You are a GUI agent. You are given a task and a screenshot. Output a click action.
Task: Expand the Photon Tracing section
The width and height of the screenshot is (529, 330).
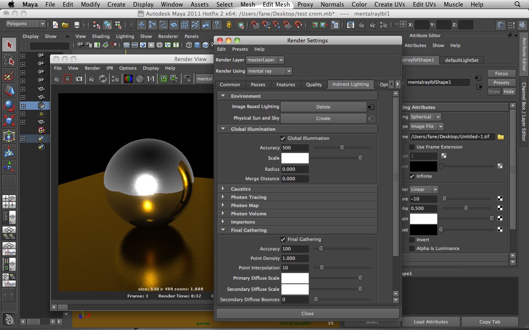(x=223, y=197)
